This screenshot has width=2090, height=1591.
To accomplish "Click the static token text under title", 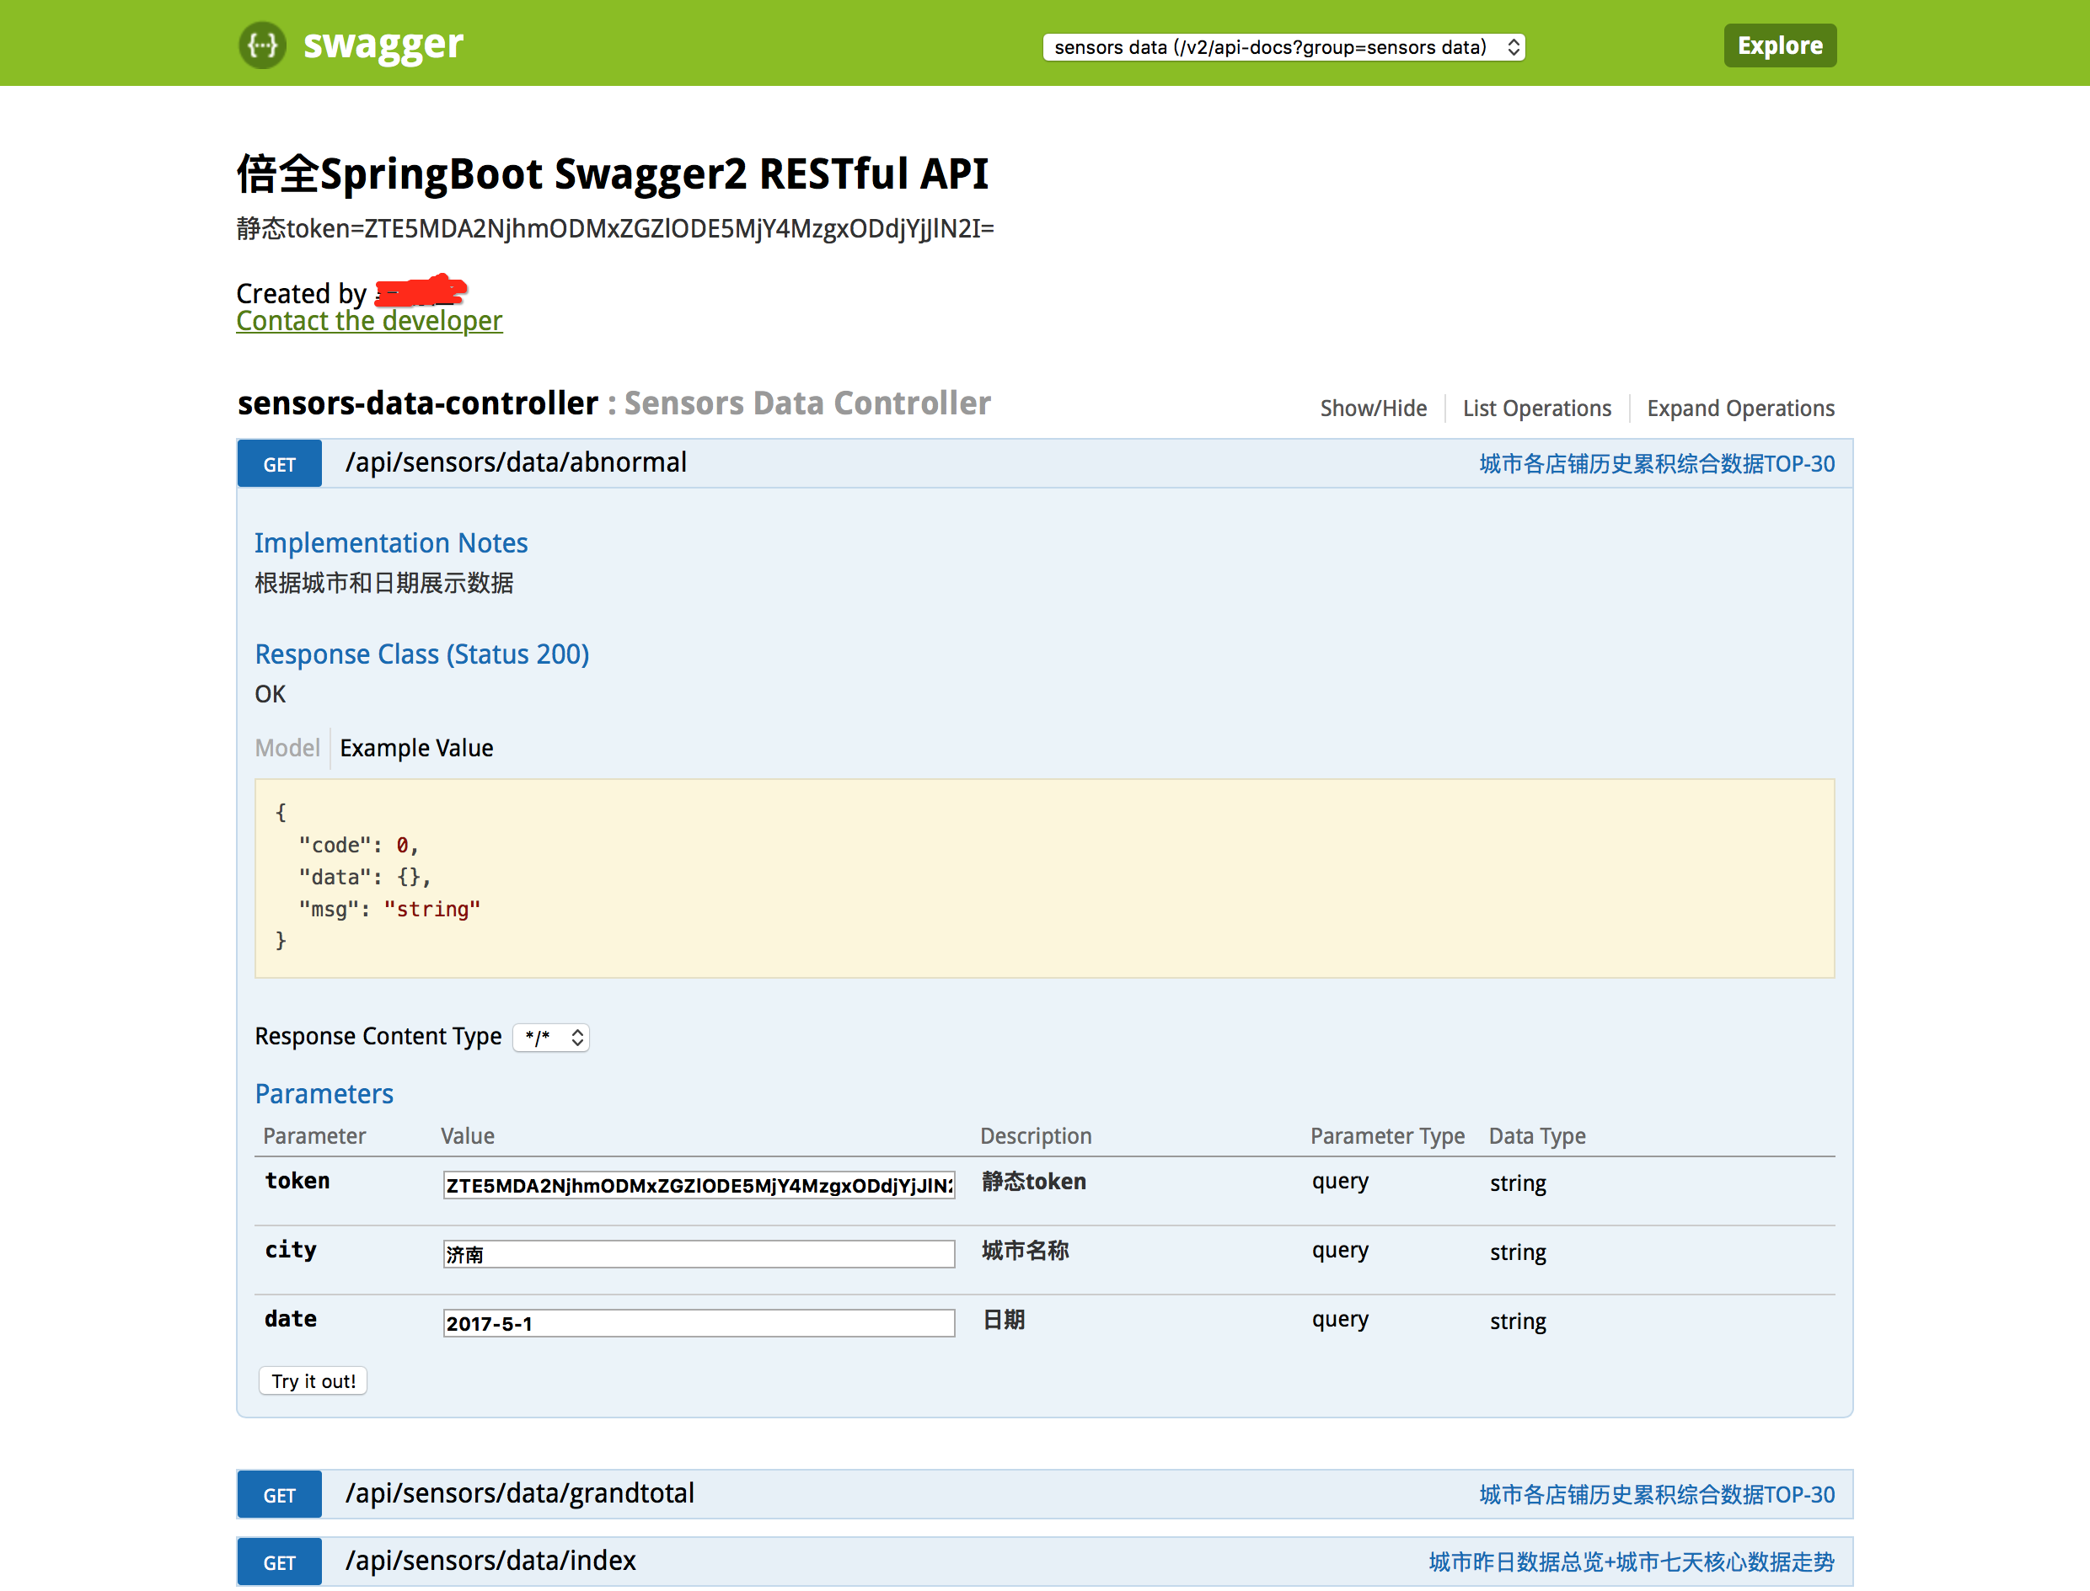I will [616, 229].
